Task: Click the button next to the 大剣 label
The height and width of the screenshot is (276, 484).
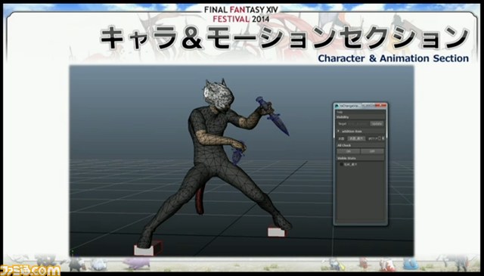Action: click(x=356, y=138)
